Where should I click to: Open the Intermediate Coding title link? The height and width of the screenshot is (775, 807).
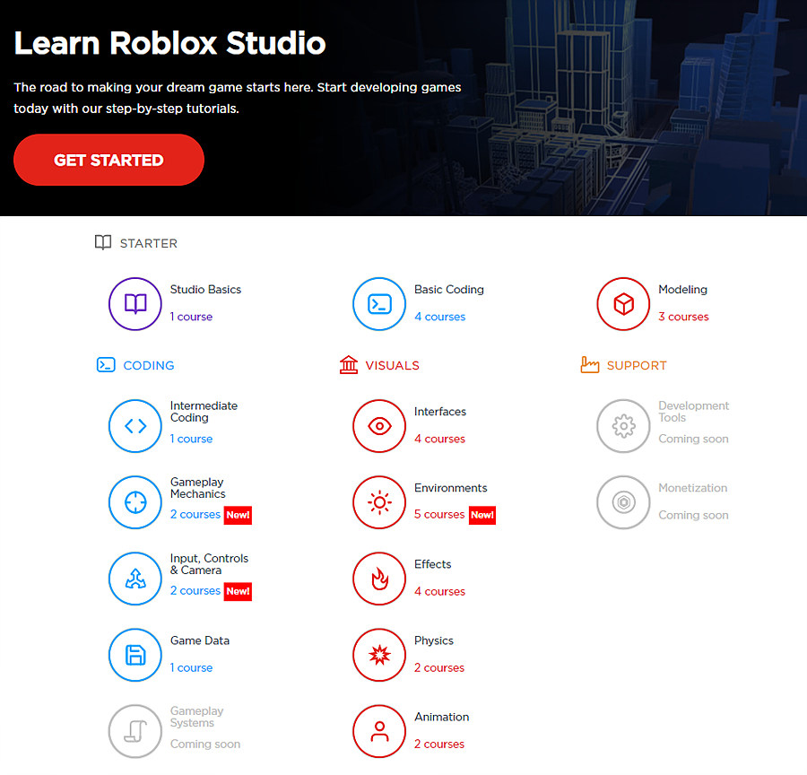point(204,412)
